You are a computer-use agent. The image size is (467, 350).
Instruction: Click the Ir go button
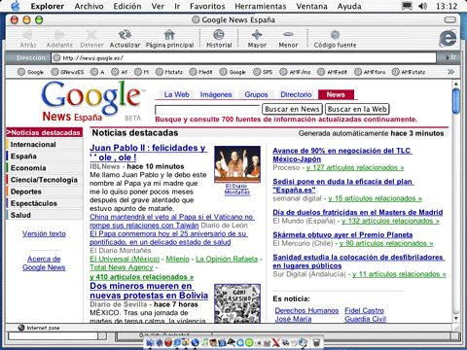point(450,57)
